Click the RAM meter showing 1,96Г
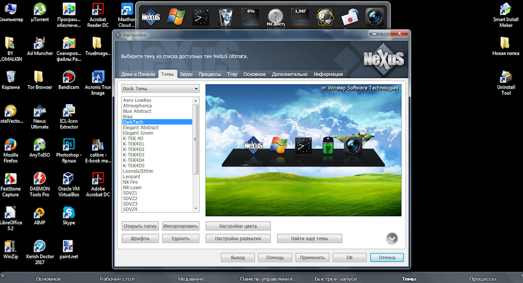523x283 pixels. 300,17
